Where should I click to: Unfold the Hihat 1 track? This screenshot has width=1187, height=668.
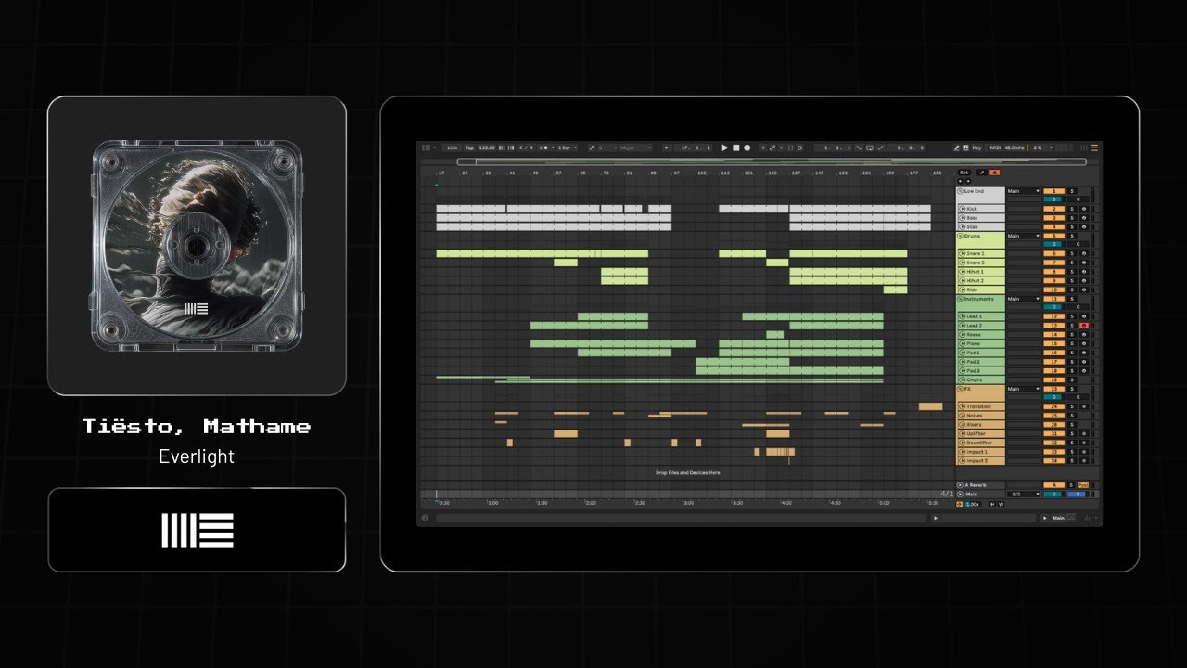point(963,272)
